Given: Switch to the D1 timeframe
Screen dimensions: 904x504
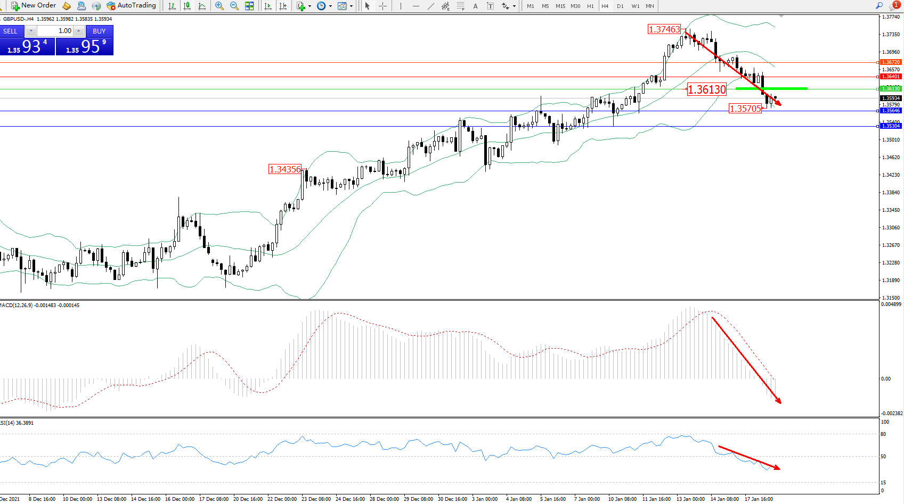Looking at the screenshot, I should pos(620,6).
